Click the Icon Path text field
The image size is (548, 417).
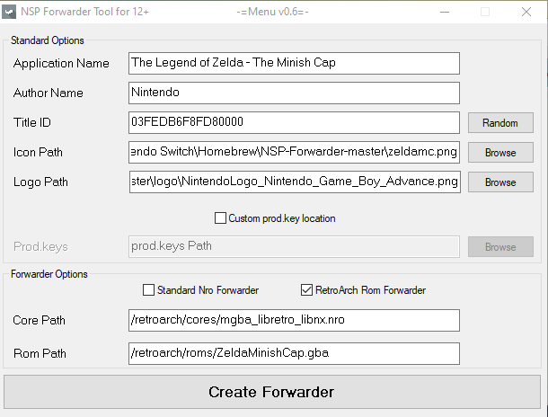coord(294,152)
